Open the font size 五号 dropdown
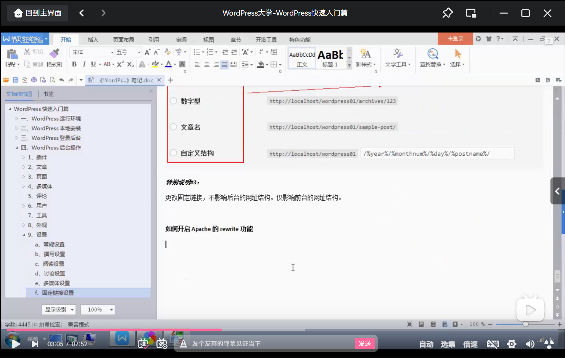 click(139, 52)
